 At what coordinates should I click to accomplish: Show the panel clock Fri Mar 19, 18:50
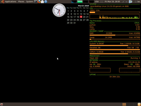[x=112, y=2]
